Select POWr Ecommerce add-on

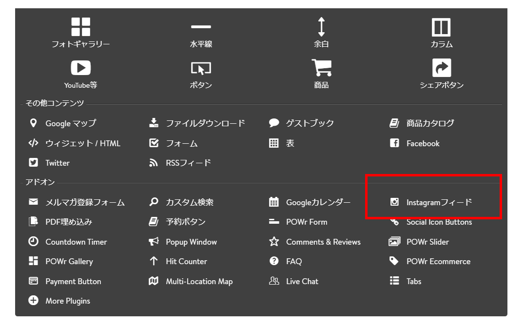(438, 261)
